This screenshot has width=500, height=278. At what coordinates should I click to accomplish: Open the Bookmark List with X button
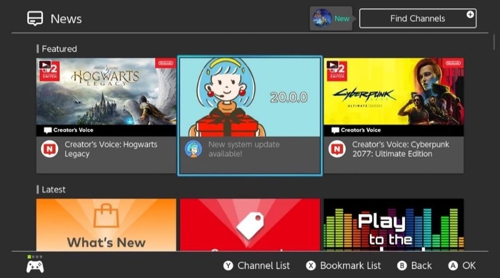344,266
